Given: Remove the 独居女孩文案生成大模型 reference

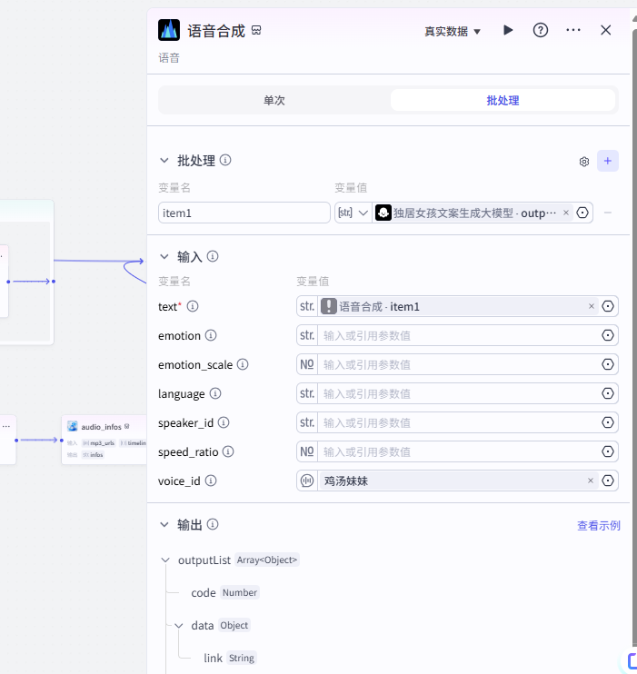Looking at the screenshot, I should (x=566, y=213).
